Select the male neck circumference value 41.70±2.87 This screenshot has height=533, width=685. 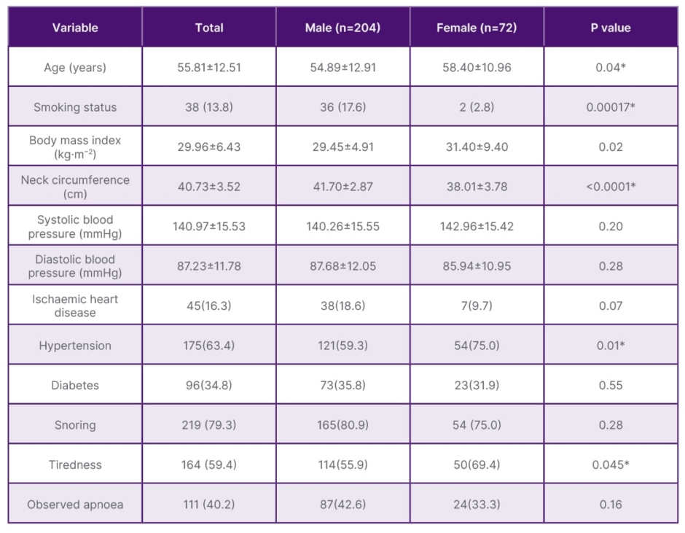(342, 187)
